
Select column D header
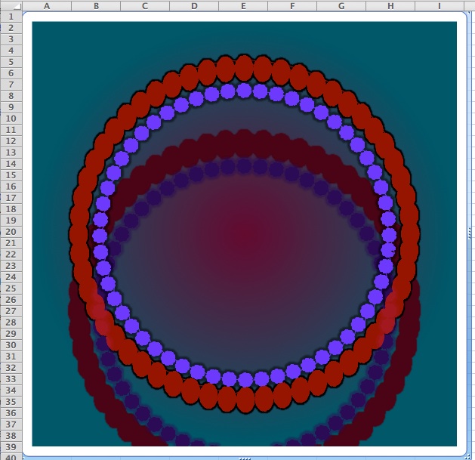(194, 6)
